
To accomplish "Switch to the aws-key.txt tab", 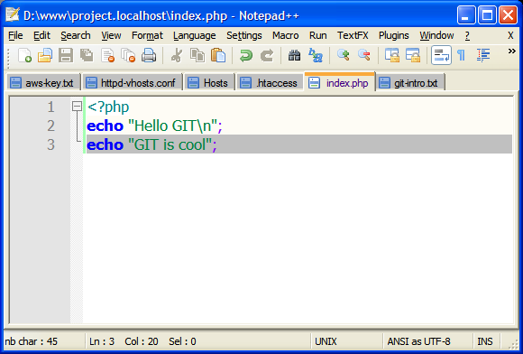I will (x=43, y=82).
